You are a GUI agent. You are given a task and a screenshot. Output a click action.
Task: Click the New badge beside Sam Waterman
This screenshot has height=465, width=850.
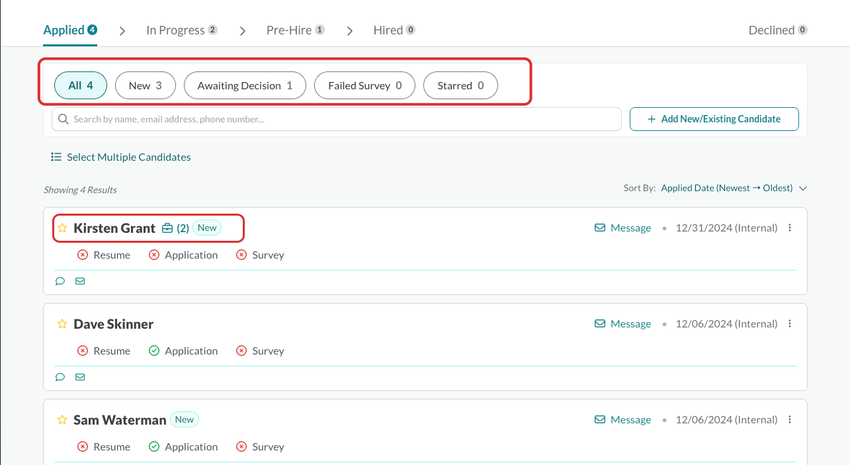point(185,419)
